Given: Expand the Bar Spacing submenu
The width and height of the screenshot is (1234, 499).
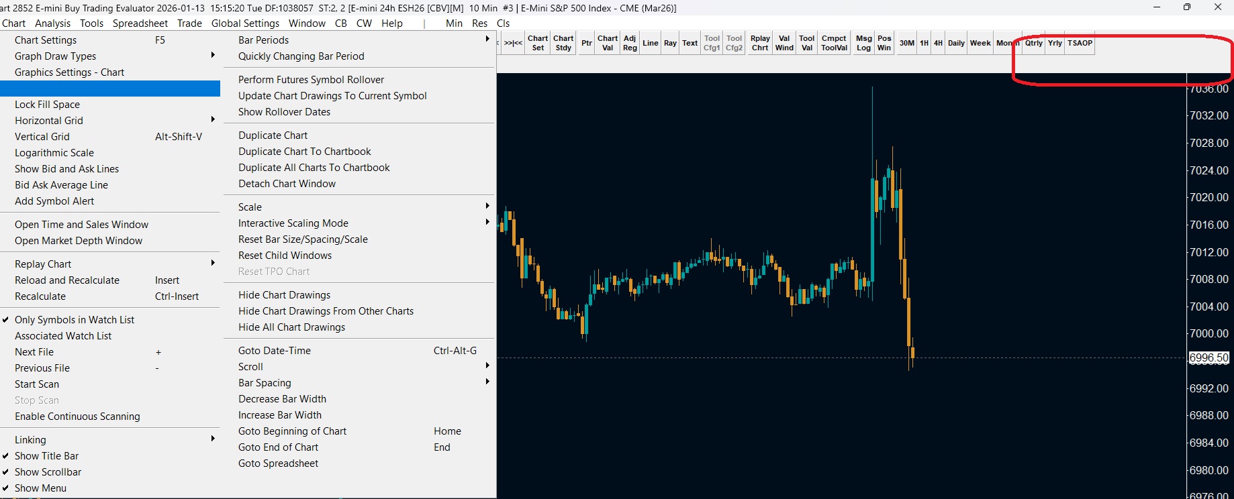Looking at the screenshot, I should click(x=359, y=383).
